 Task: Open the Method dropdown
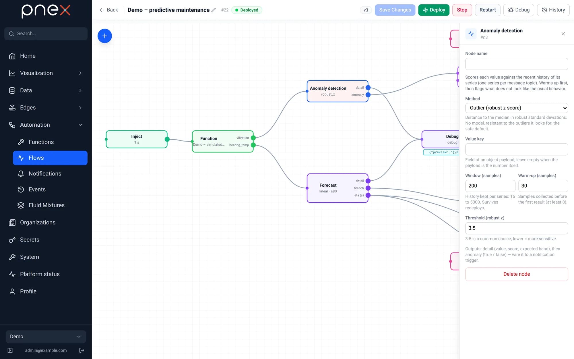pos(517,108)
